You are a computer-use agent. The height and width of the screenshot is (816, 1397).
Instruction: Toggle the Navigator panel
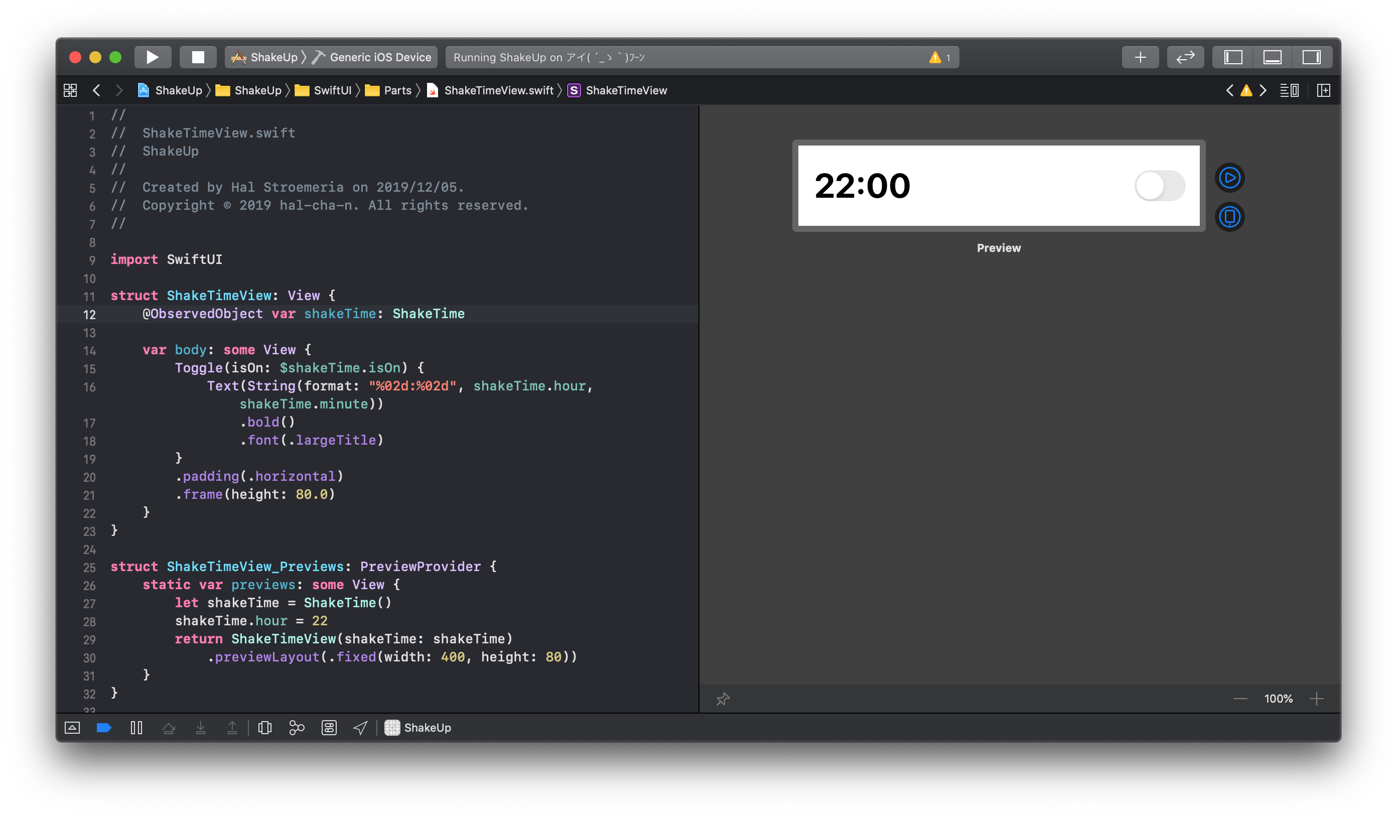pyautogui.click(x=1233, y=57)
